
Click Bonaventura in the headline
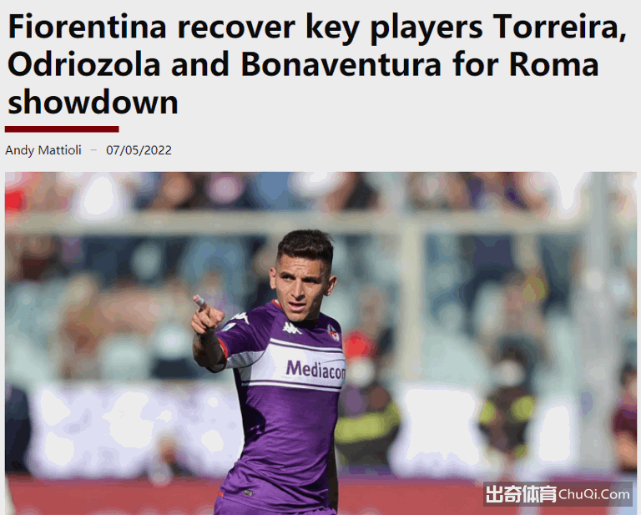pos(341,65)
